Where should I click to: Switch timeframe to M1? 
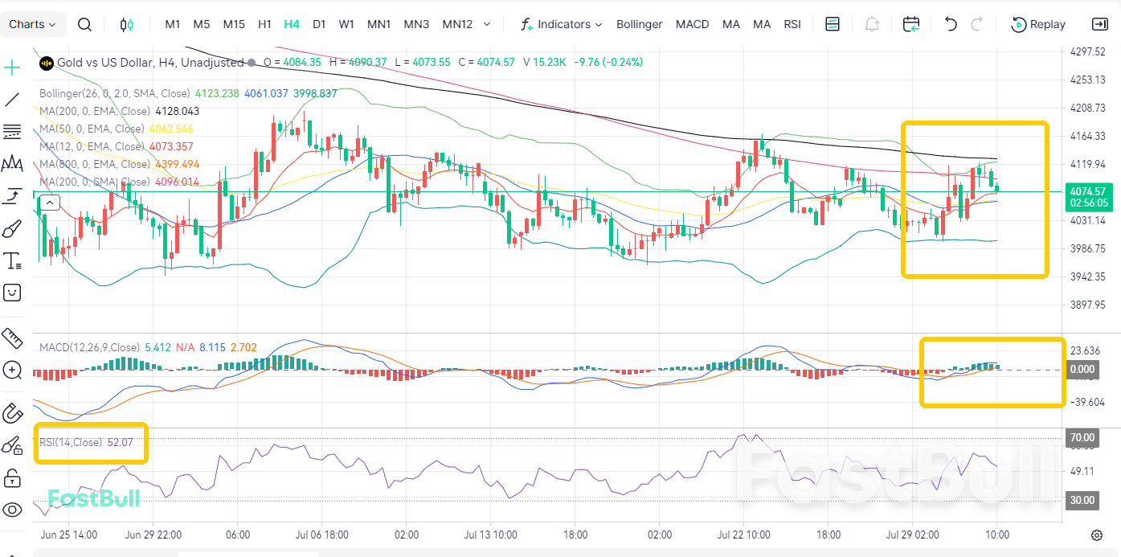[x=173, y=24]
